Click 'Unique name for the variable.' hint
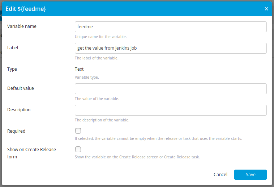274x187 pixels. click(x=100, y=37)
